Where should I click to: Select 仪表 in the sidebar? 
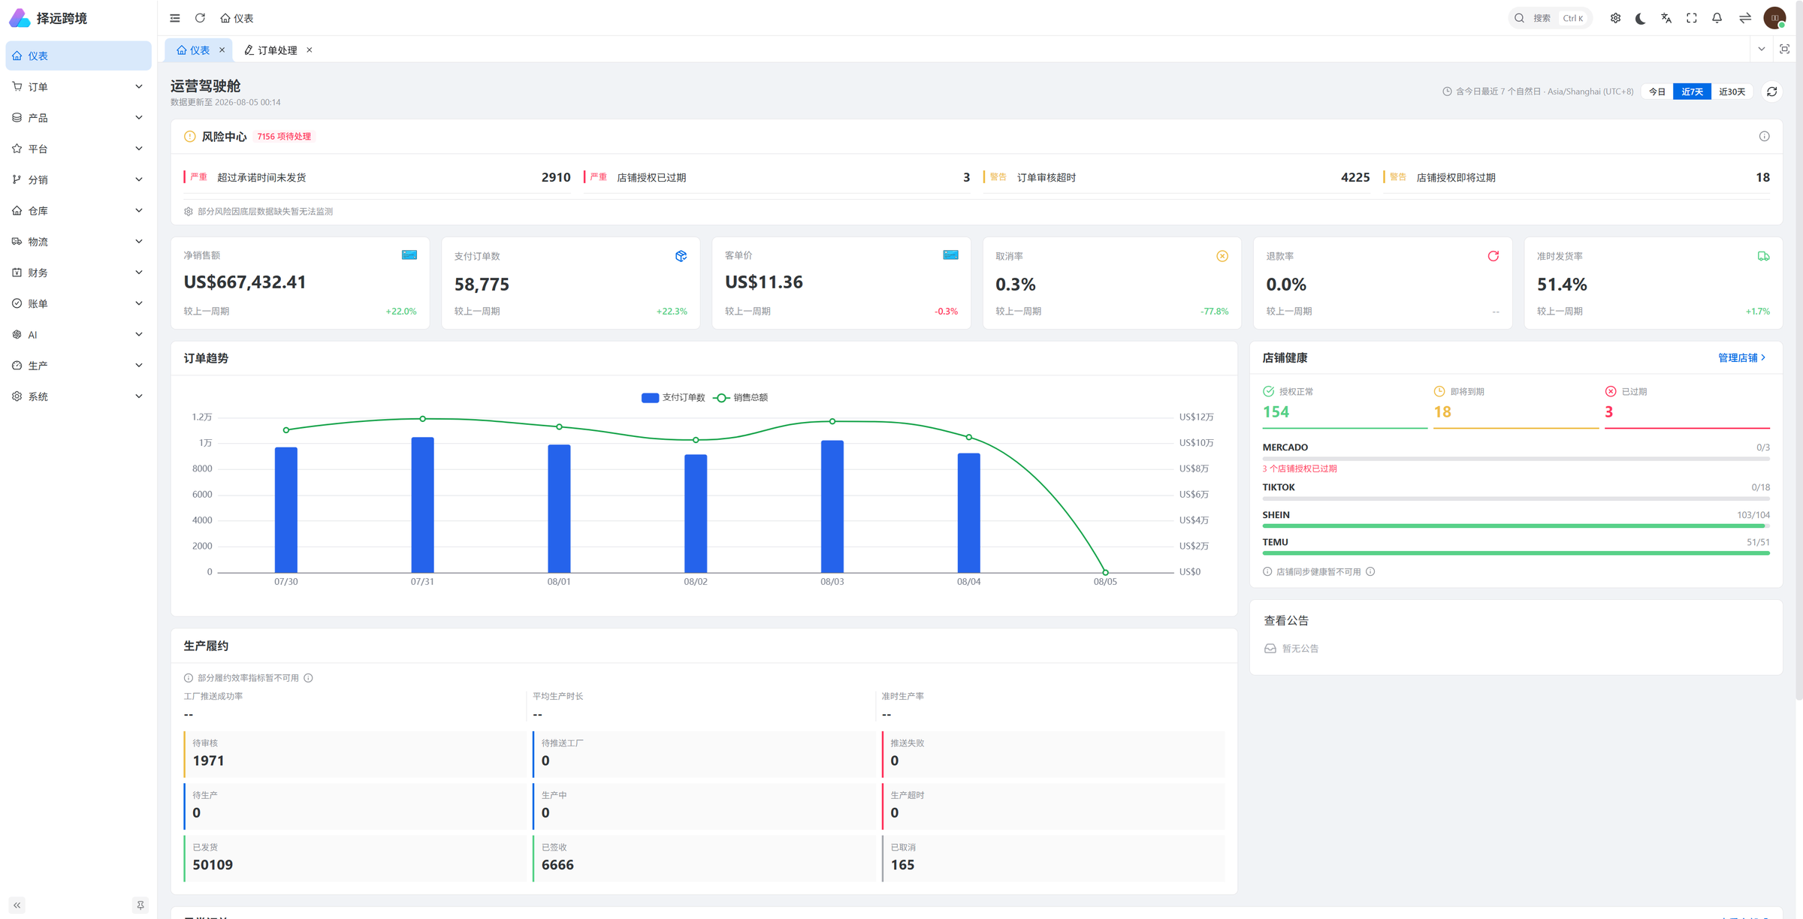pos(78,56)
